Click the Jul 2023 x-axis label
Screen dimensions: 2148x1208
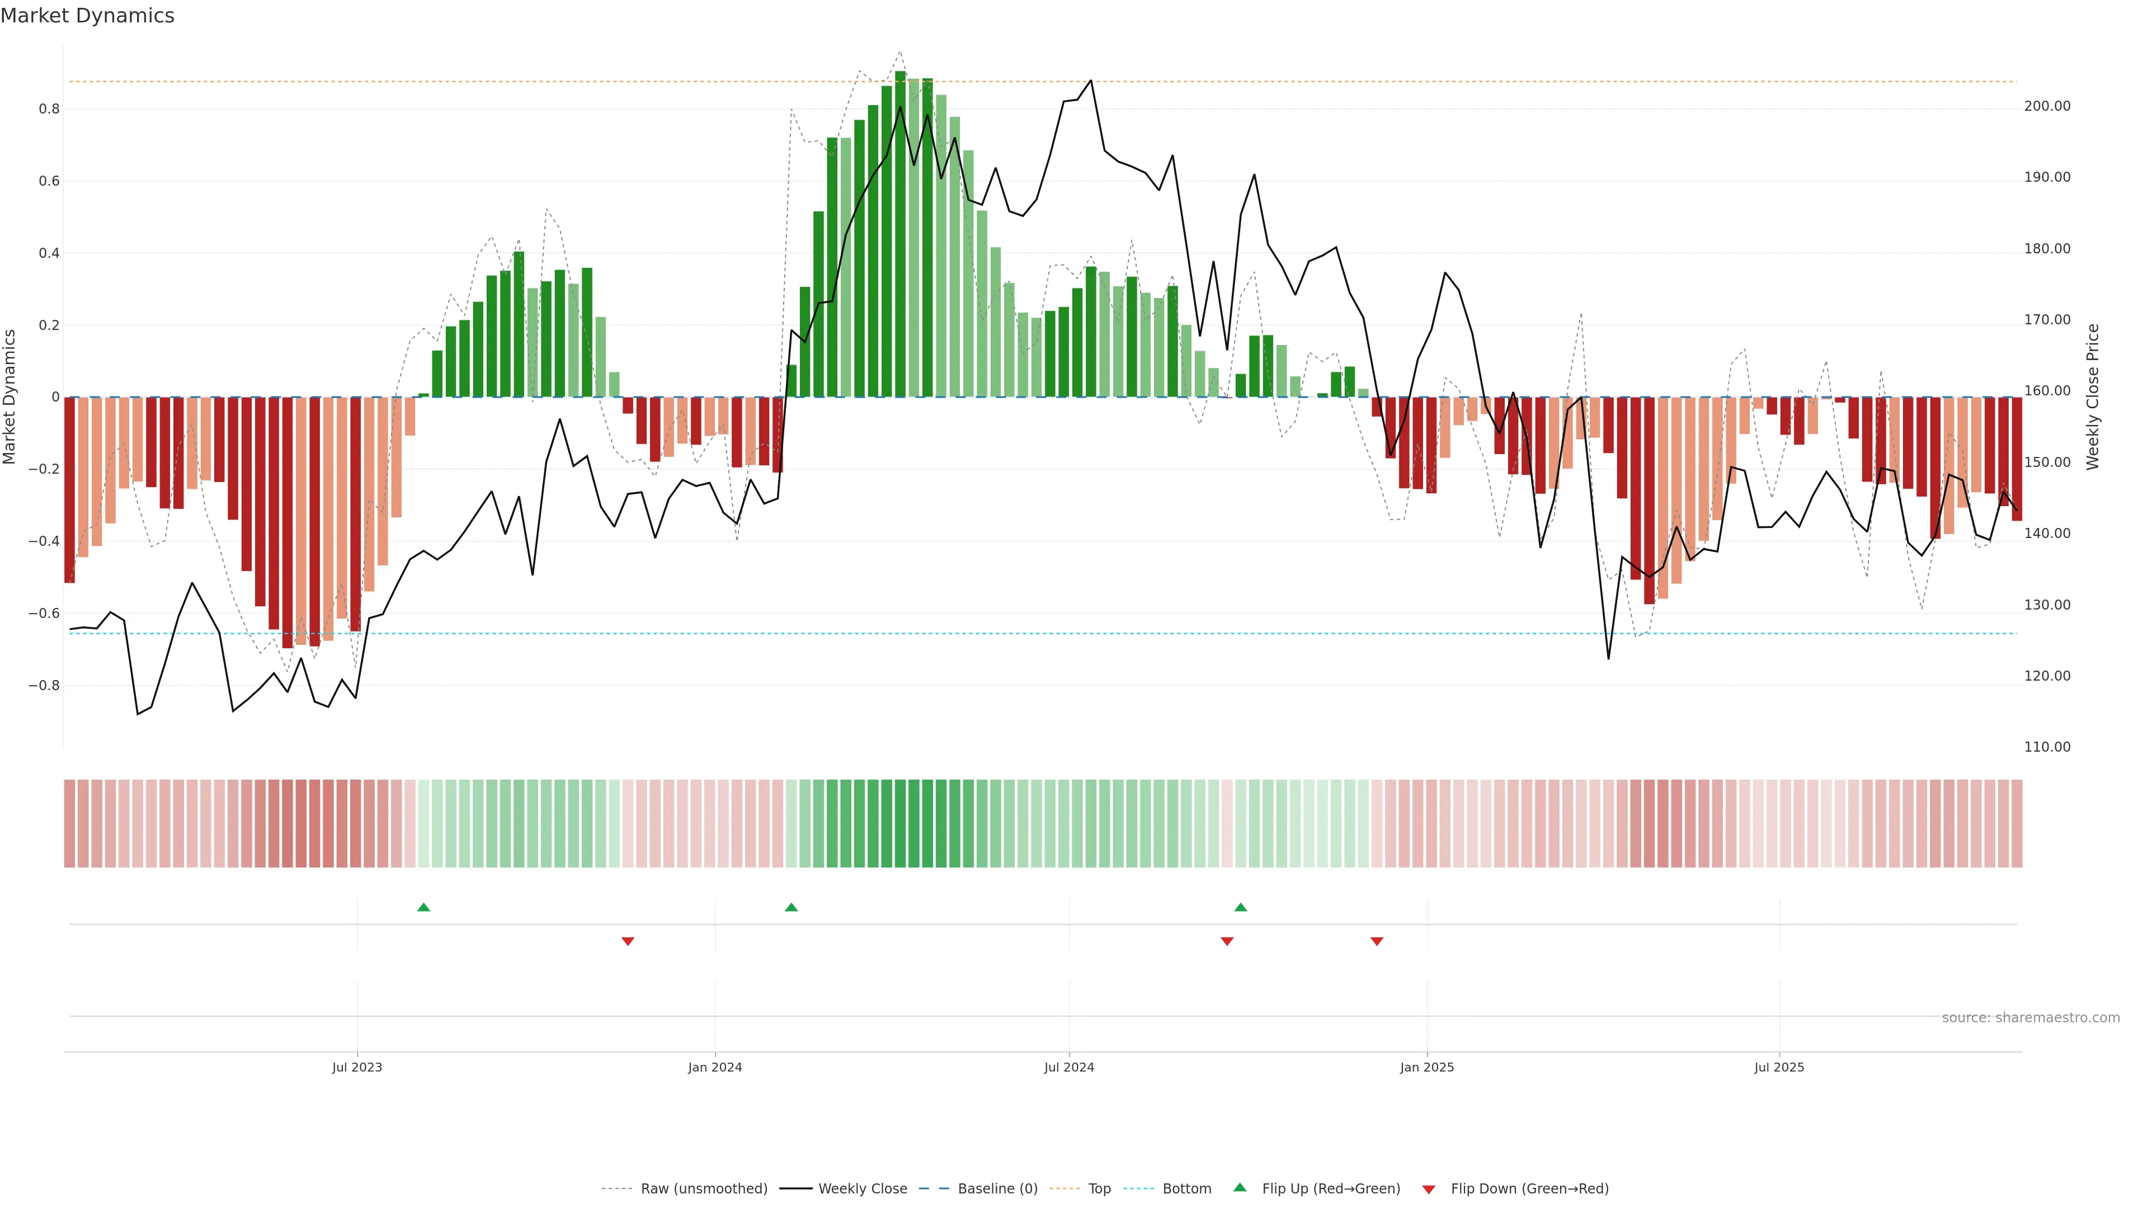[357, 1067]
